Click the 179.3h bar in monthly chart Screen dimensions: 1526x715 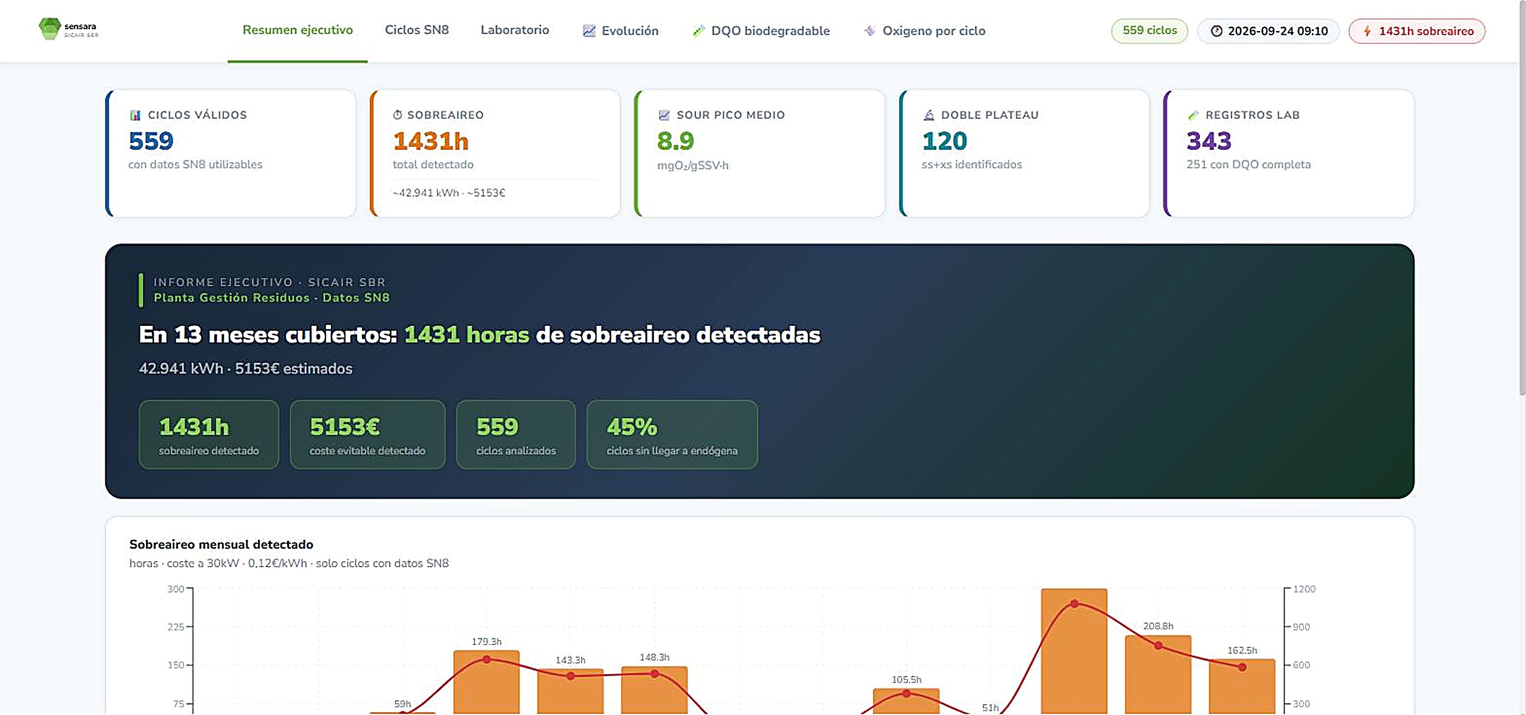coord(486,682)
